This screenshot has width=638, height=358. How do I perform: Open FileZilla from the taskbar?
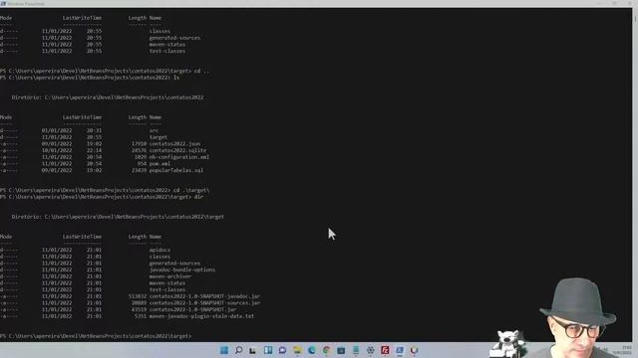[x=385, y=350]
